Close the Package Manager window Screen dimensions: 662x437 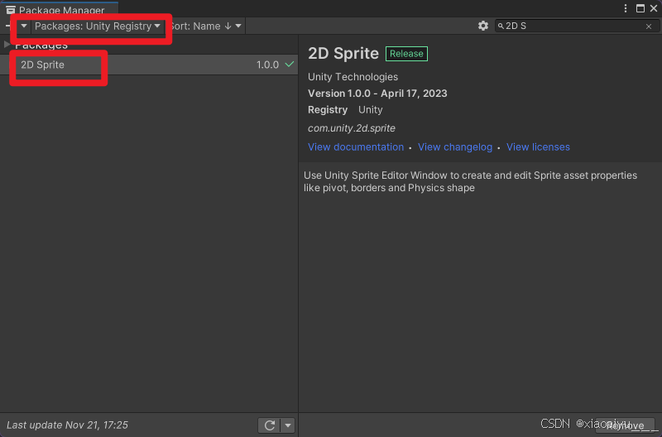(x=654, y=8)
